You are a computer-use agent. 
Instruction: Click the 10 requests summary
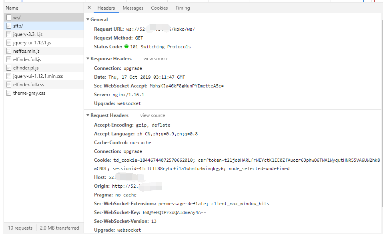pyautogui.click(x=20, y=228)
